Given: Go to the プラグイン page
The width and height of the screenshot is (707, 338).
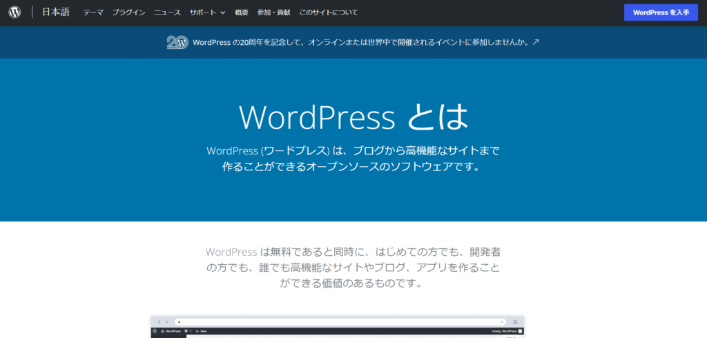Looking at the screenshot, I should coord(129,12).
